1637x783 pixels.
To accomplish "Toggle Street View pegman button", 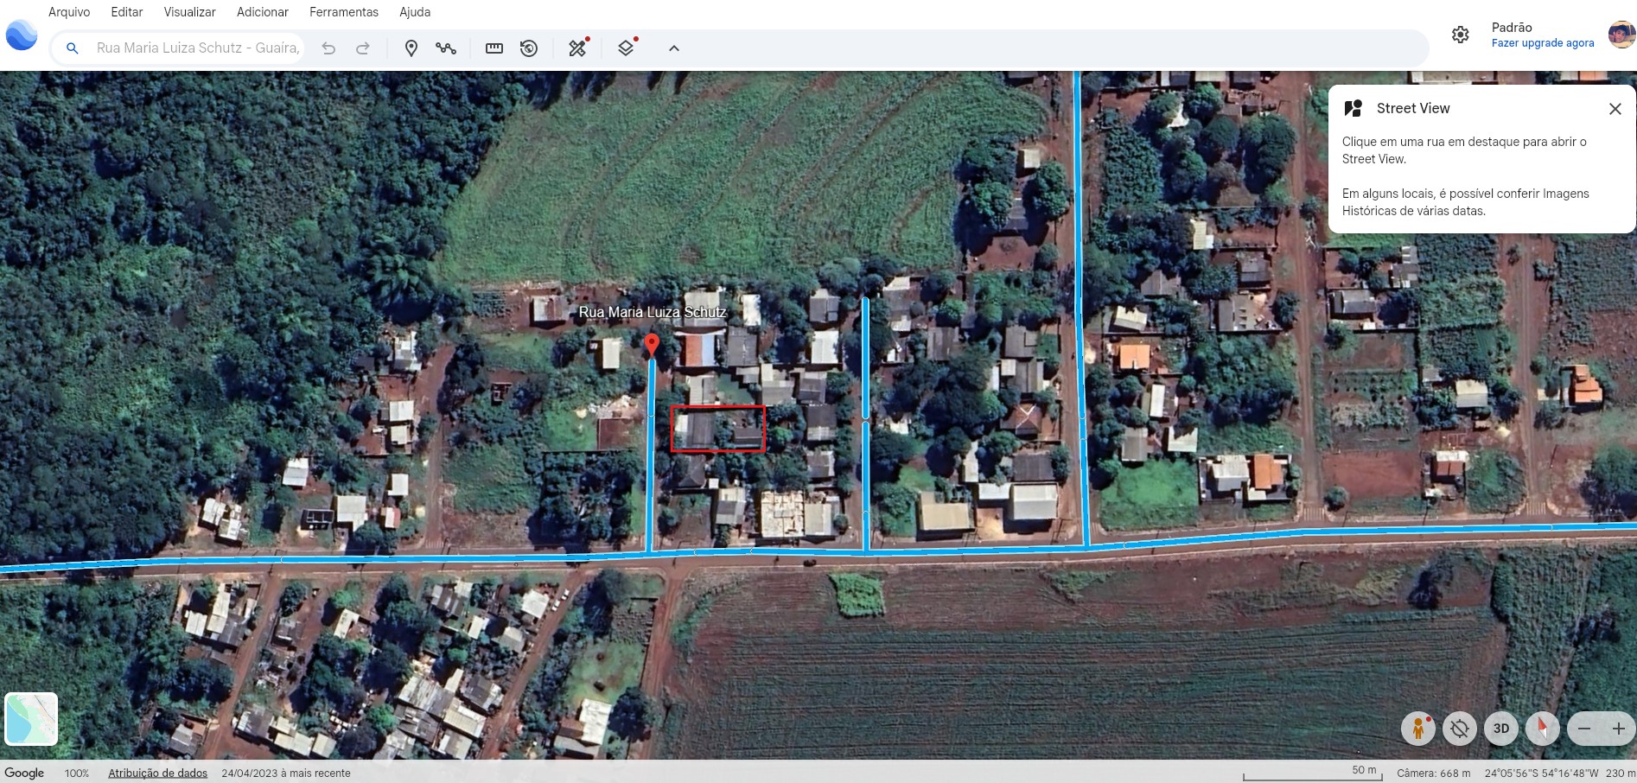I will coord(1417,729).
